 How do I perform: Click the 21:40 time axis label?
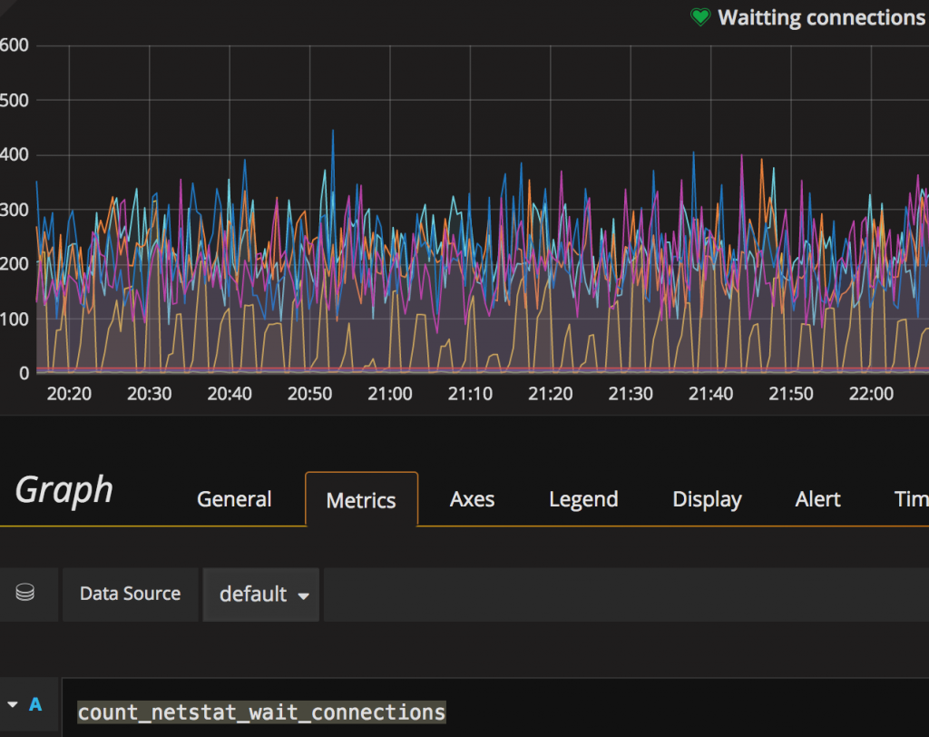710,394
